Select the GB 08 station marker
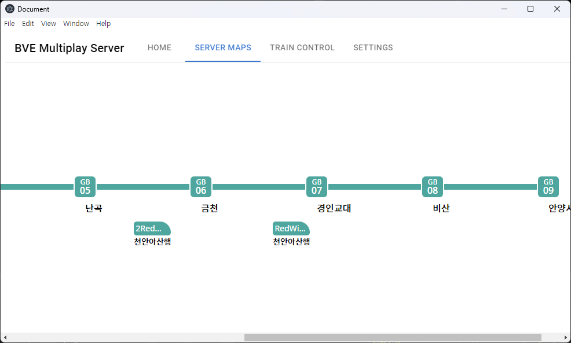571x343 pixels. tap(433, 187)
